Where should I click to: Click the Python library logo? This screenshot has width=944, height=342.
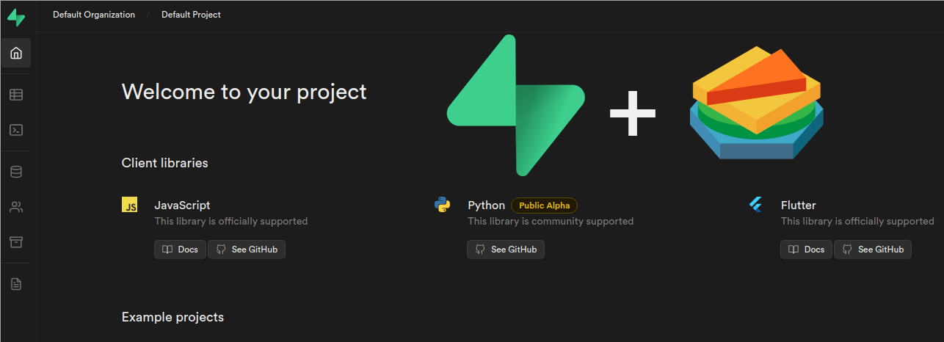pos(442,205)
